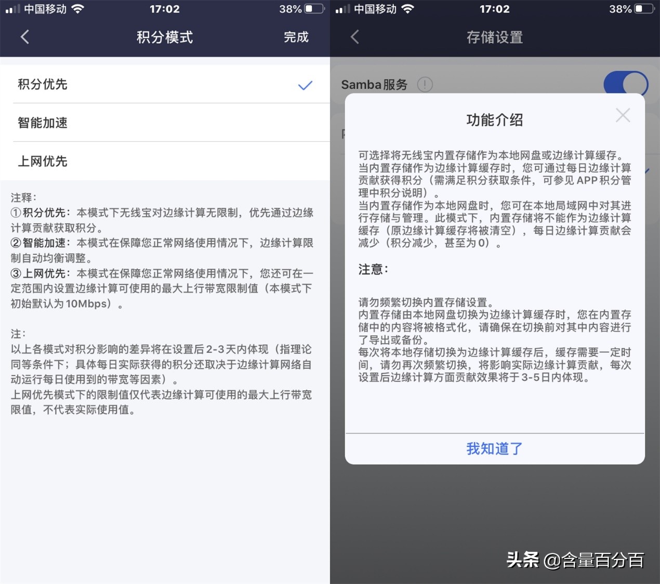The height and width of the screenshot is (584, 660).
Task: Close the 功能介绍 dialog with the X icon
Action: coord(623,115)
